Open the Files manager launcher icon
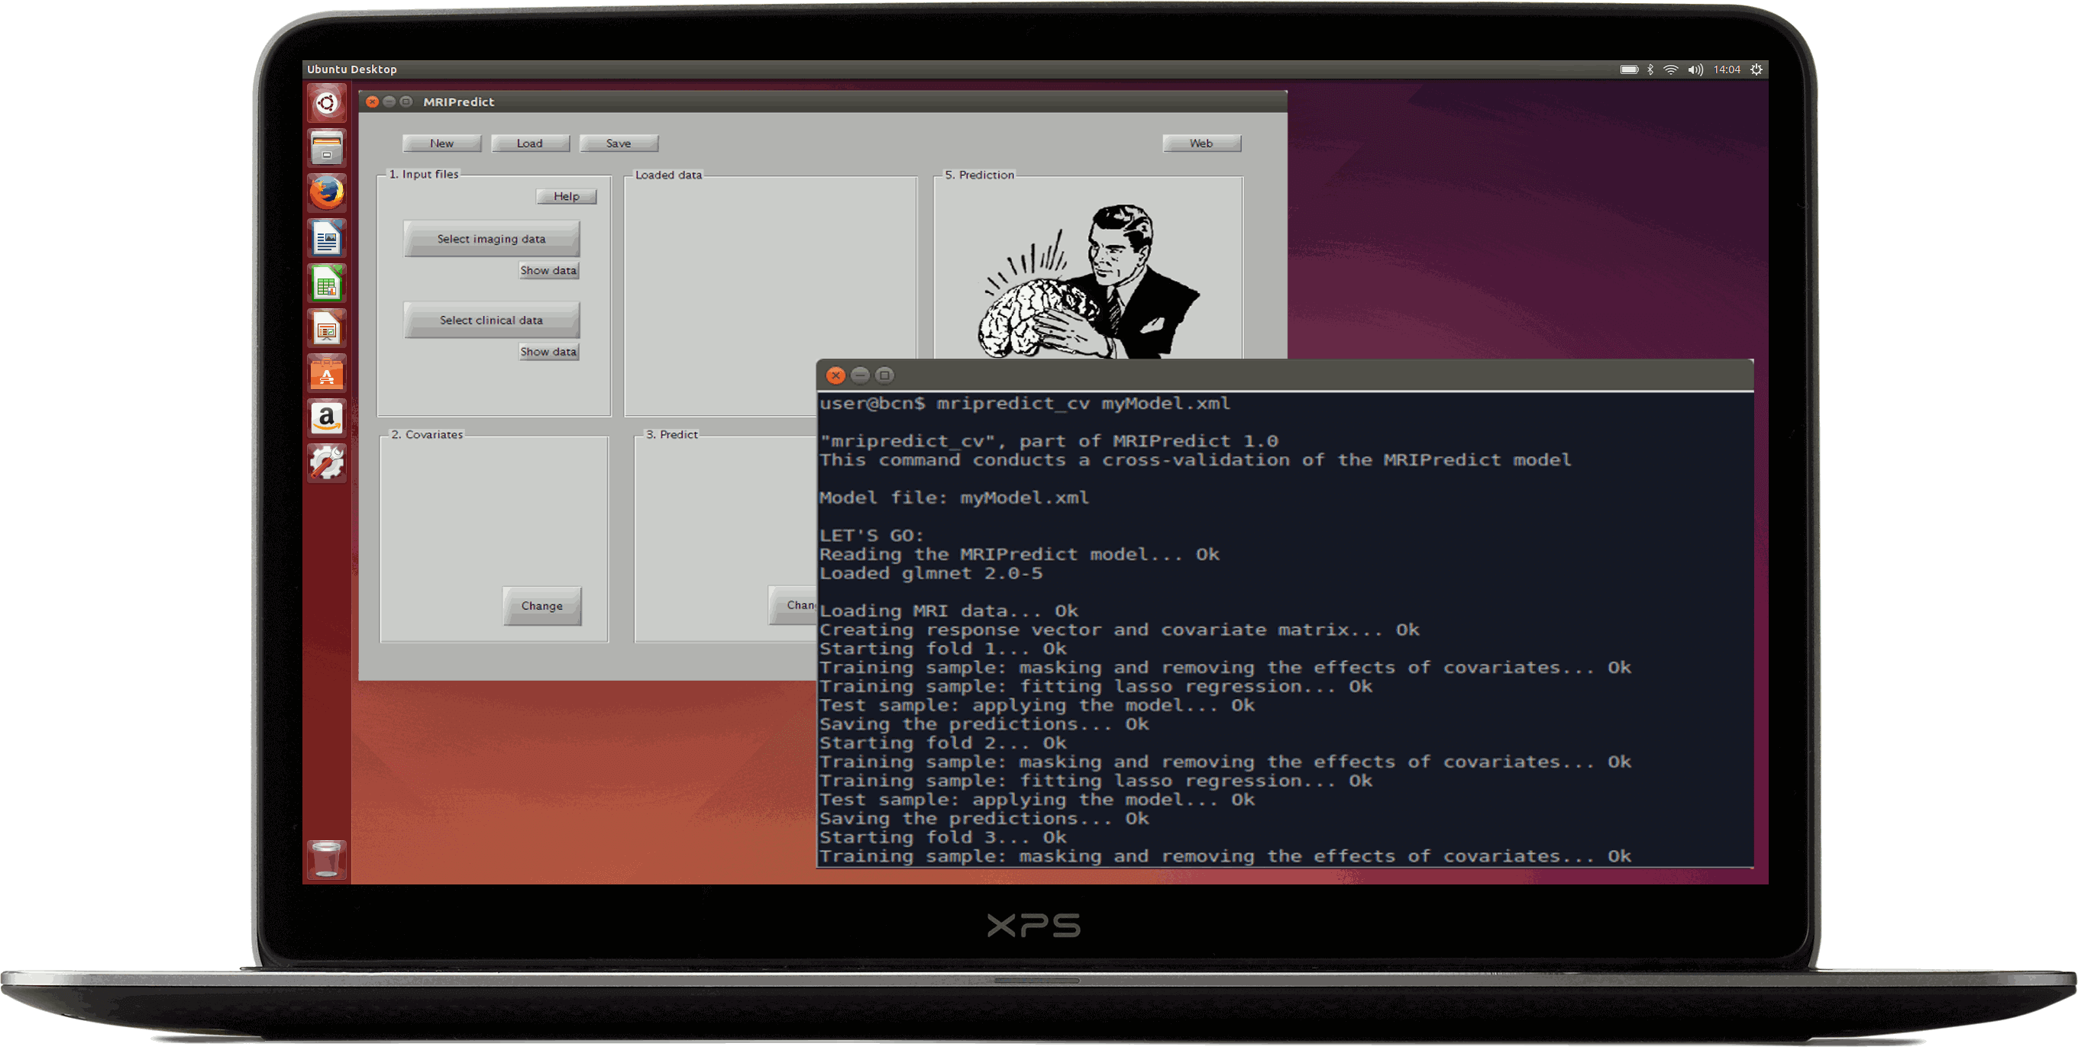2078x1047 pixels. click(x=327, y=148)
